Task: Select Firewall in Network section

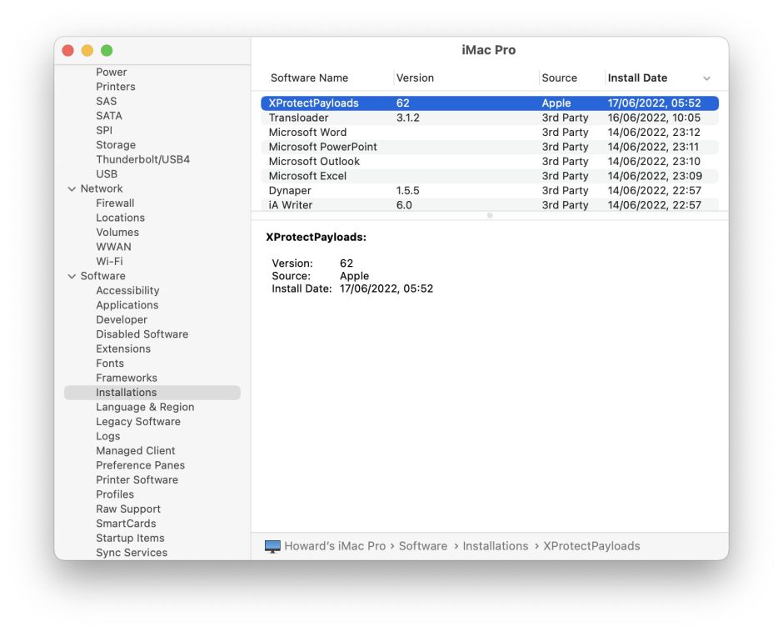Action: point(115,203)
